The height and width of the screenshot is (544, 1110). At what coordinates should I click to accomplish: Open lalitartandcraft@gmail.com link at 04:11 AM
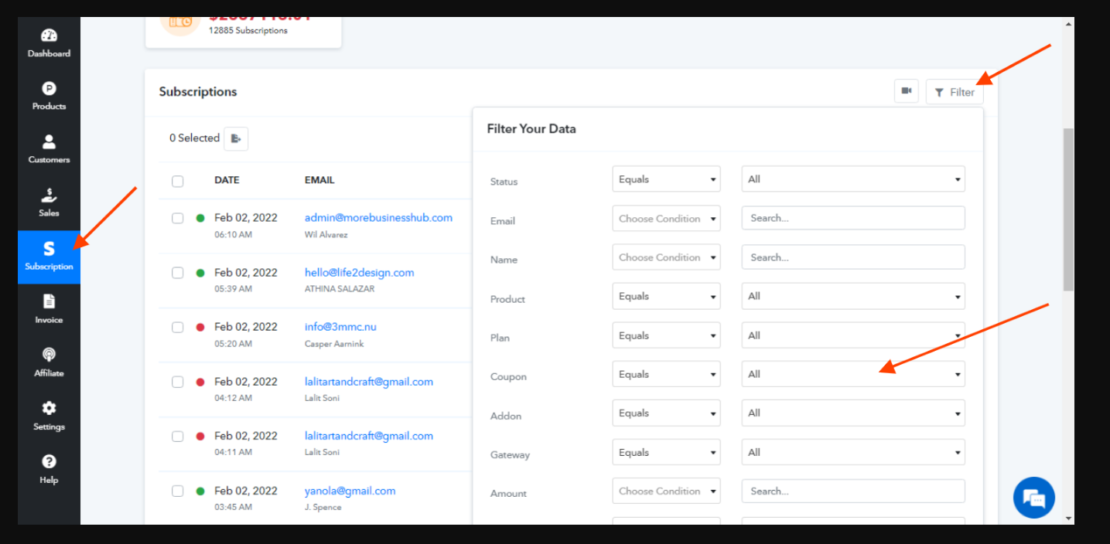tap(369, 436)
